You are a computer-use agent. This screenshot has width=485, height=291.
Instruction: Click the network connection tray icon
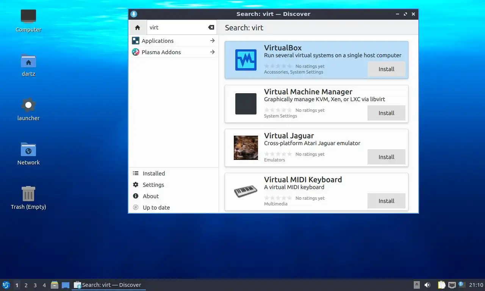[x=452, y=285]
